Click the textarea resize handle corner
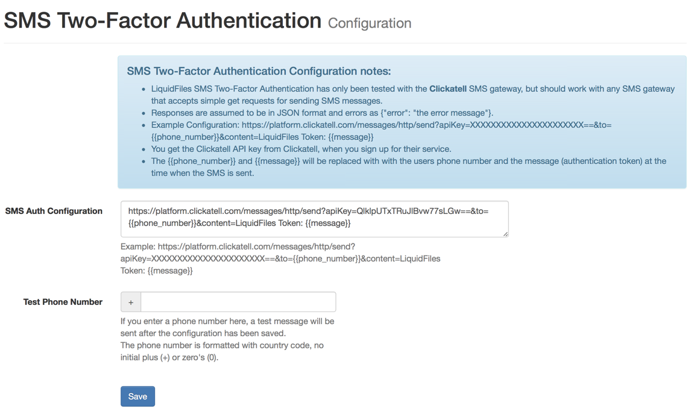The height and width of the screenshot is (420, 691). (505, 234)
